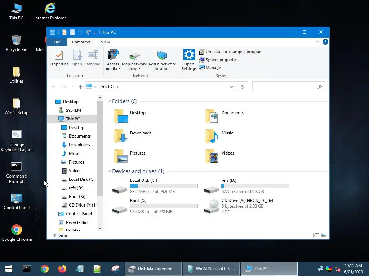Click the Add a network location icon
369x276 pixels.
point(162,55)
